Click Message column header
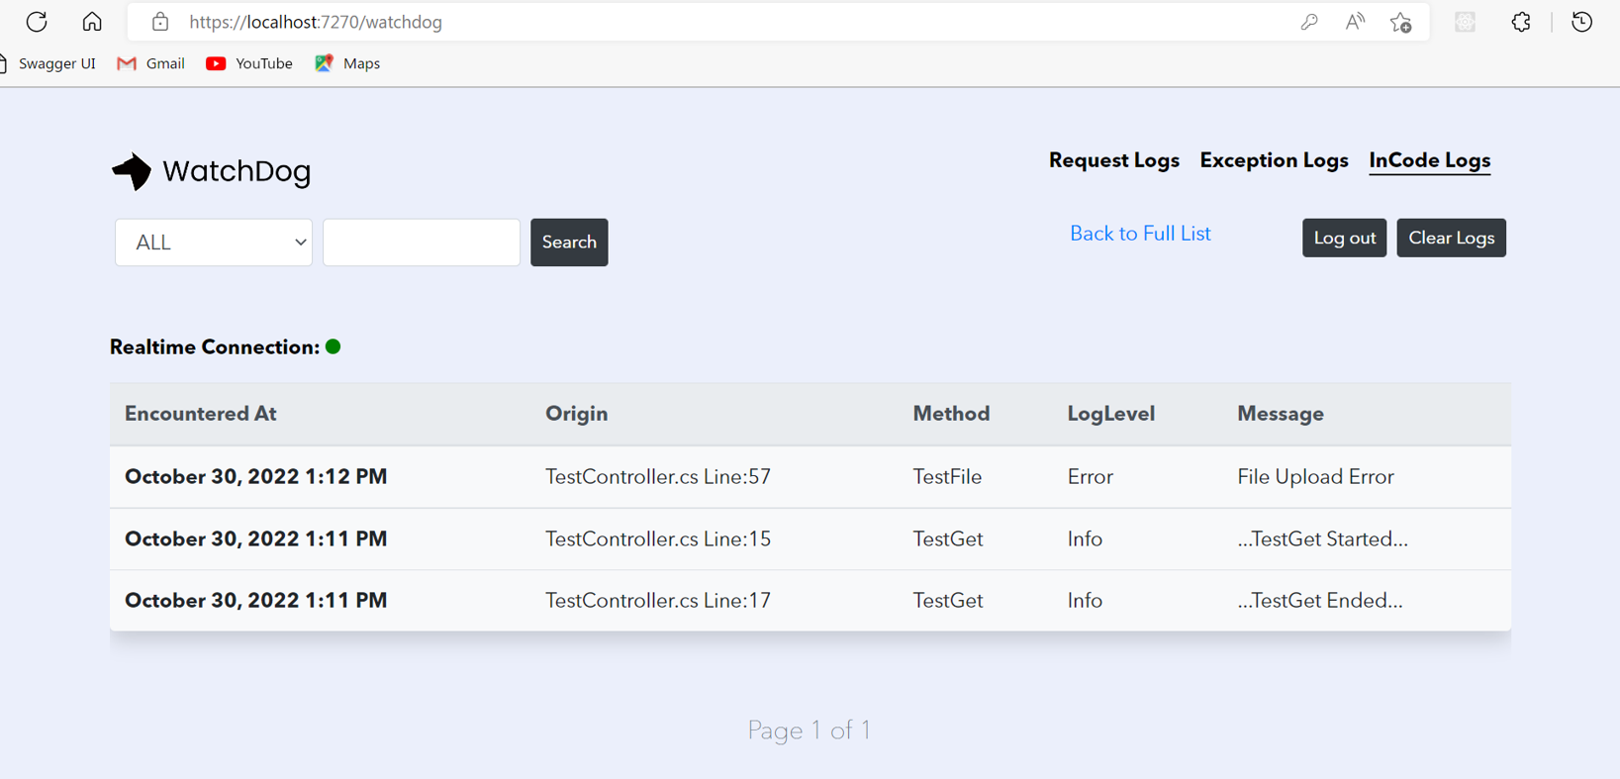 pyautogui.click(x=1281, y=414)
